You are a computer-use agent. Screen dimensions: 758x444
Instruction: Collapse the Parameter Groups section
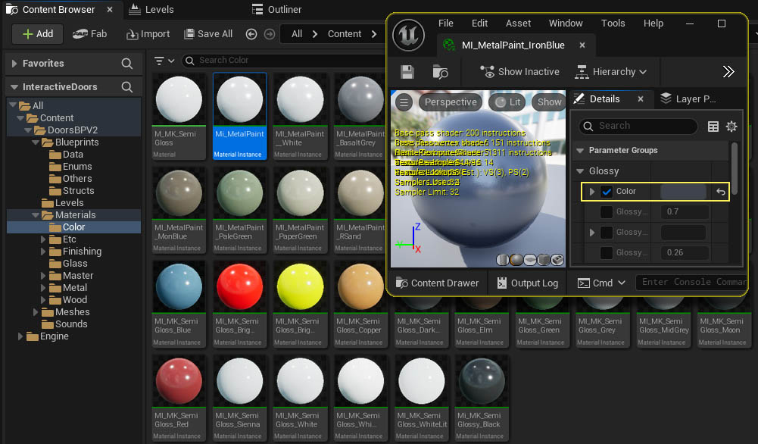[x=580, y=151]
